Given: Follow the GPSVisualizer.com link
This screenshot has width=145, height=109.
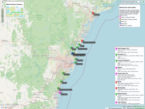Looking at the screenshot, I should tap(139, 107).
